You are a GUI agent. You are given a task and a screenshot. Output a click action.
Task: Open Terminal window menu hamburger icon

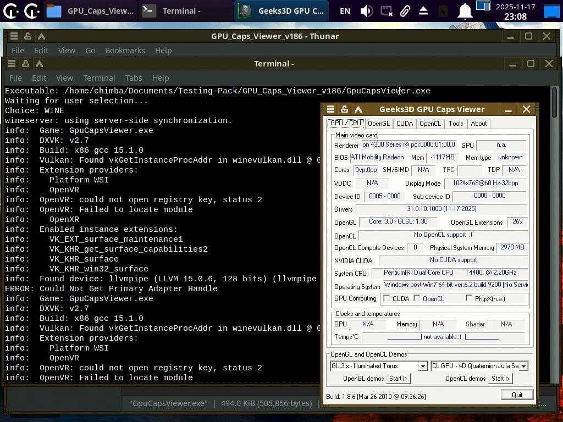12,64
